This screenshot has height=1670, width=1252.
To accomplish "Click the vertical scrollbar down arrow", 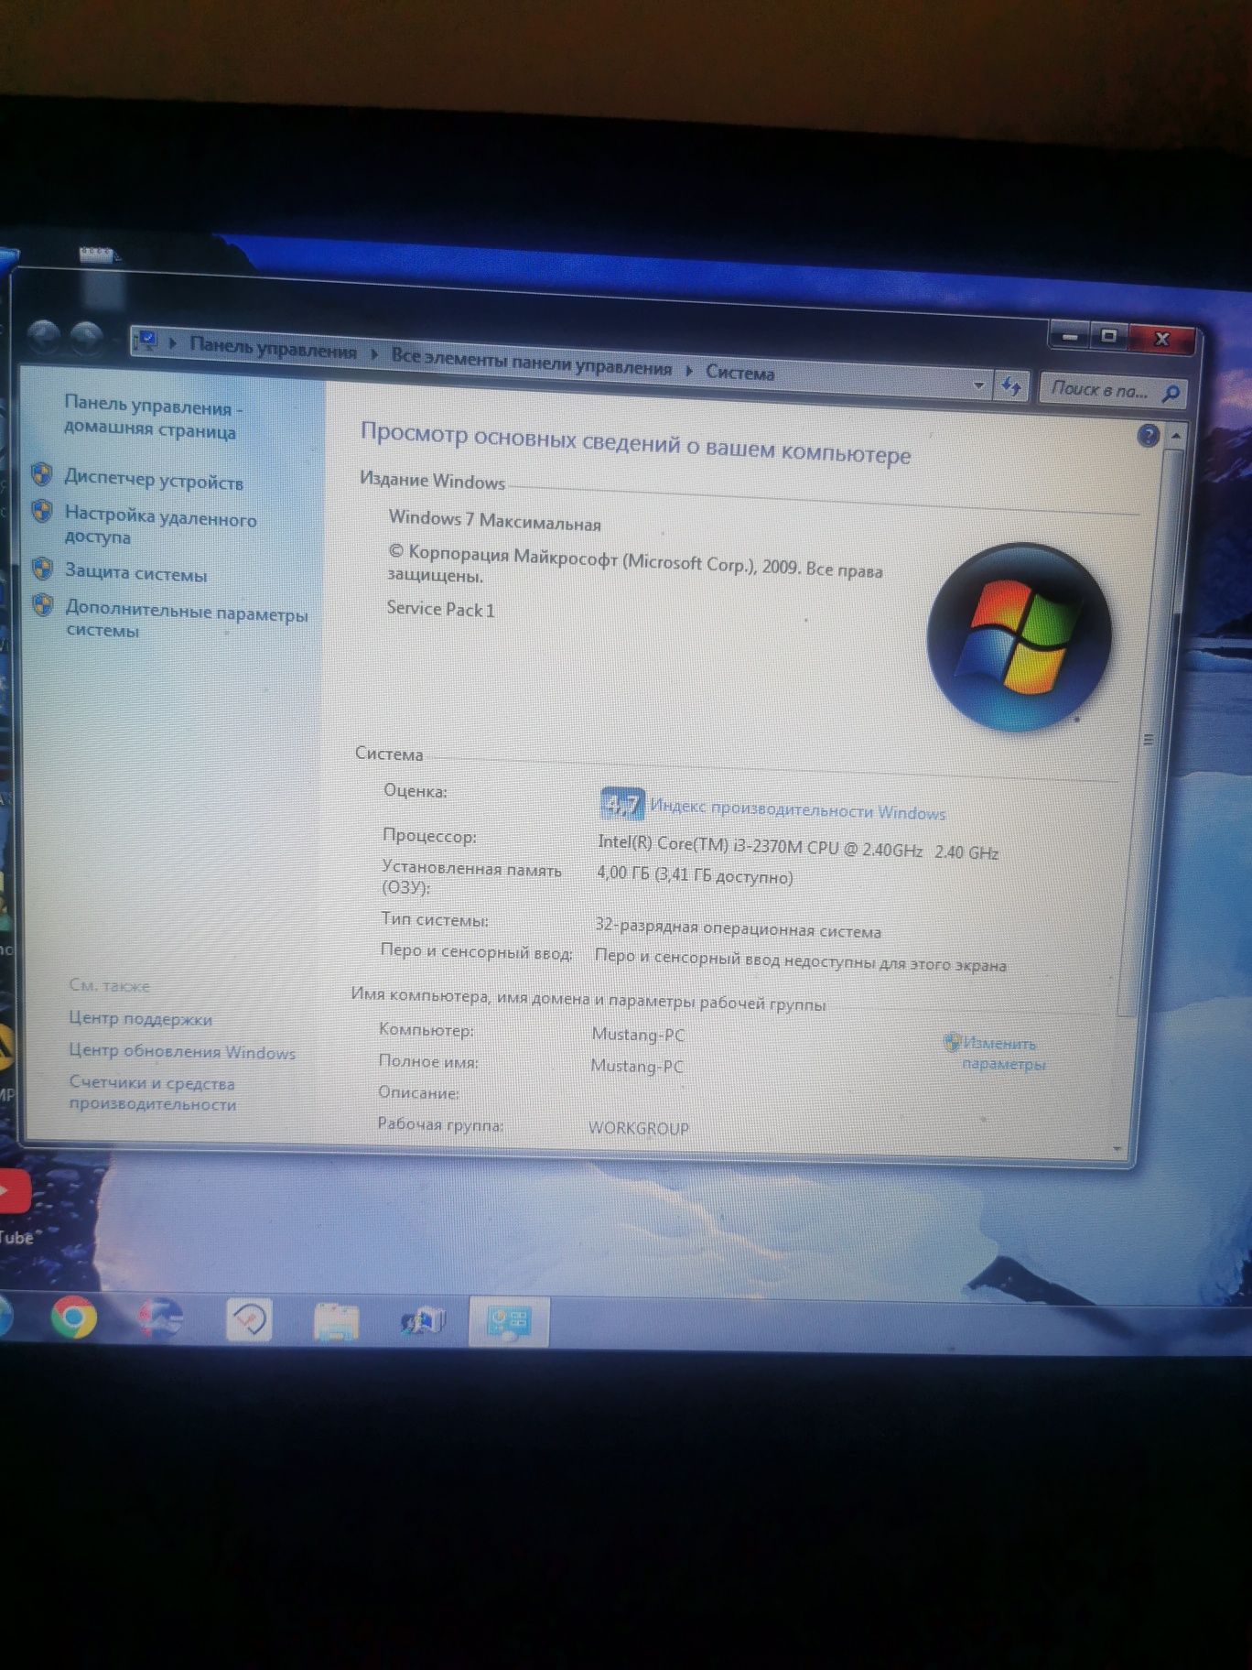I will (1117, 1149).
